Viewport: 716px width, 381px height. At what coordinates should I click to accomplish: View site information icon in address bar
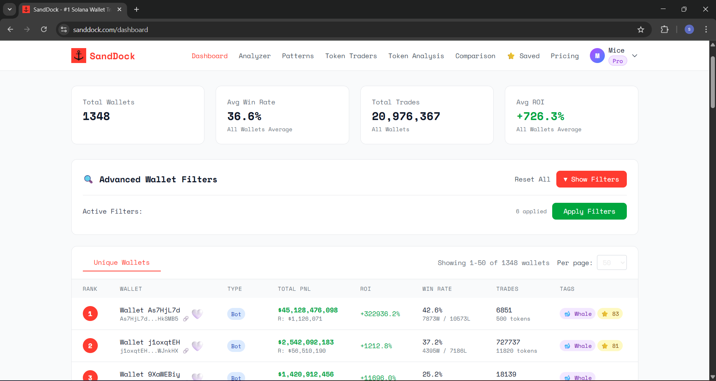(64, 29)
